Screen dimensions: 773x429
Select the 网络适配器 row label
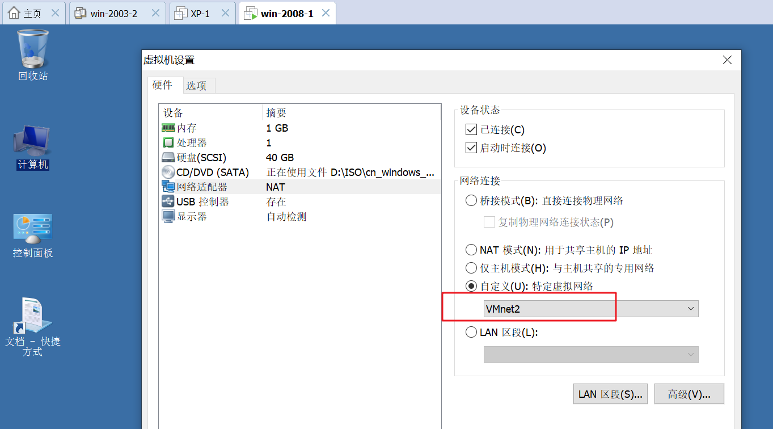202,187
